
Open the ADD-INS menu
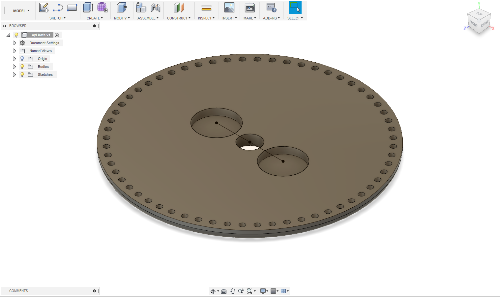click(x=271, y=18)
